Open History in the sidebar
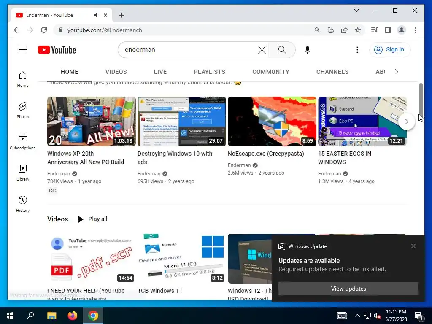Viewport: 432px width, 324px height. 23,204
